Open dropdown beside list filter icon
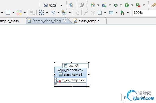The height and width of the screenshot is (103, 156). click(116, 13)
